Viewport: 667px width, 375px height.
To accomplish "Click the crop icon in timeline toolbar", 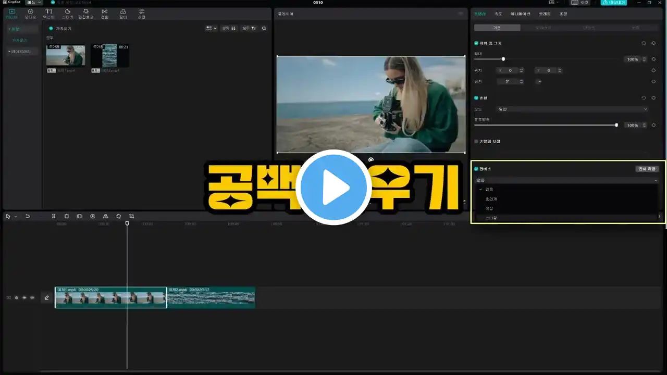I will tap(132, 216).
